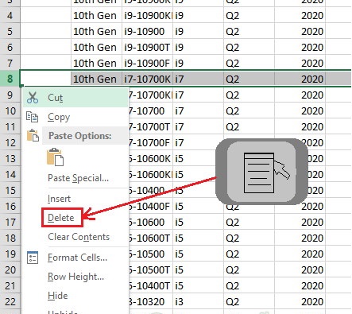Click the i9-10900 cell in row 5
The height and width of the screenshot is (314, 352).
point(147,31)
